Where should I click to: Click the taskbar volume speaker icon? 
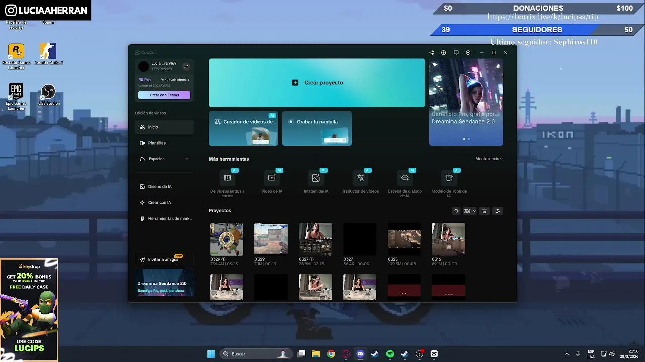612,354
